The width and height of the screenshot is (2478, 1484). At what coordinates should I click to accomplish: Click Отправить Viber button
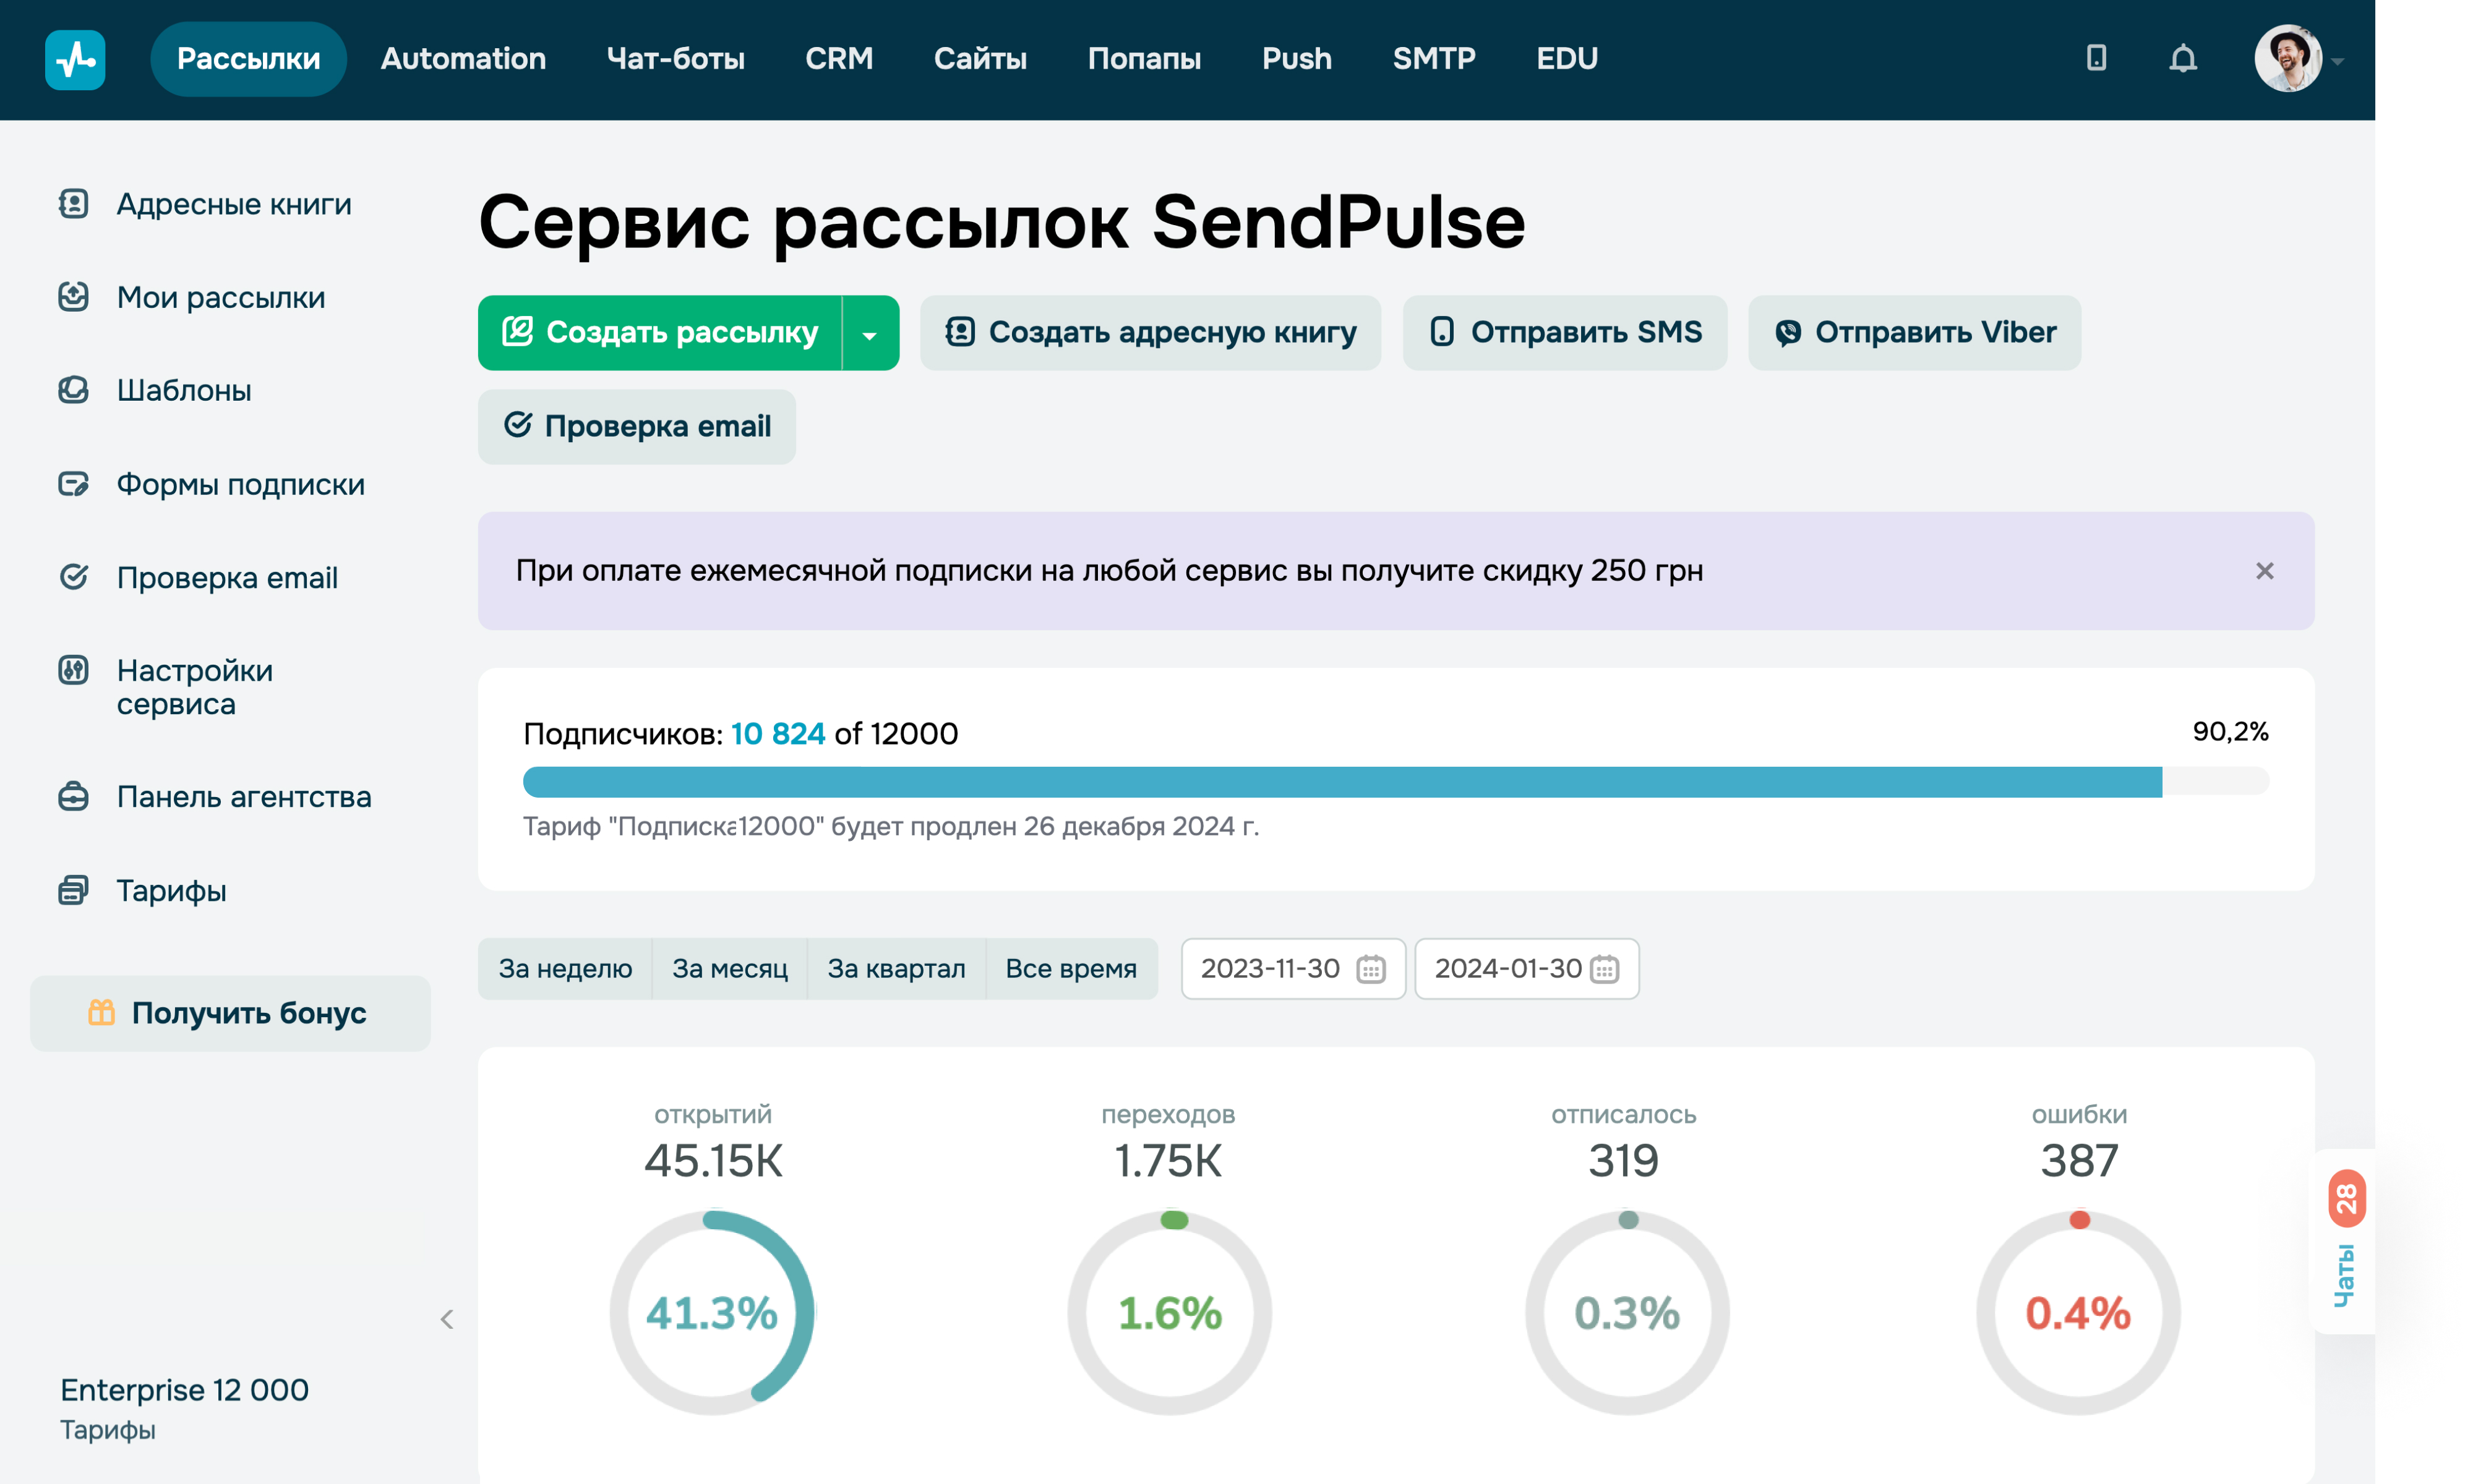click(x=1914, y=333)
